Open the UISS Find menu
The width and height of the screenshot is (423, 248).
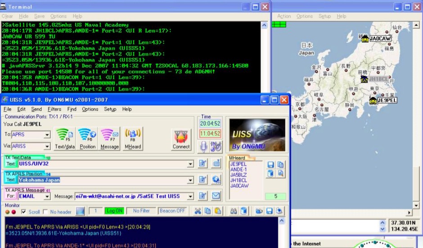pos(72,109)
